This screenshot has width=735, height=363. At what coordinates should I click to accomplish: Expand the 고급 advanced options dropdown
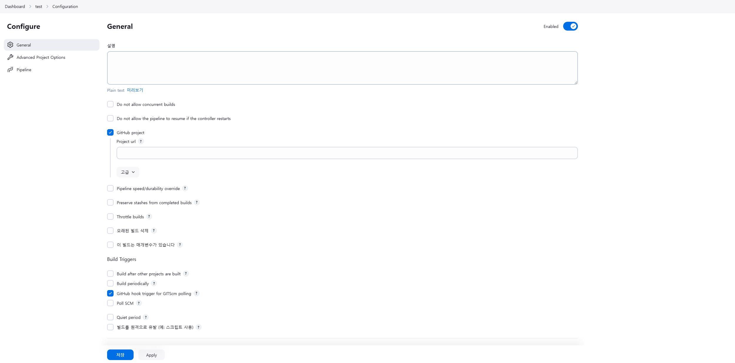coord(128,172)
